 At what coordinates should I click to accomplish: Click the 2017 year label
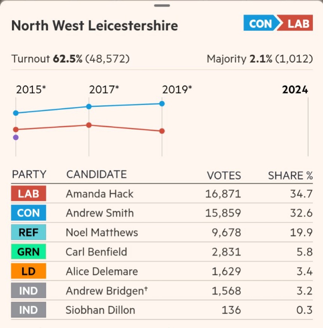[x=104, y=90]
